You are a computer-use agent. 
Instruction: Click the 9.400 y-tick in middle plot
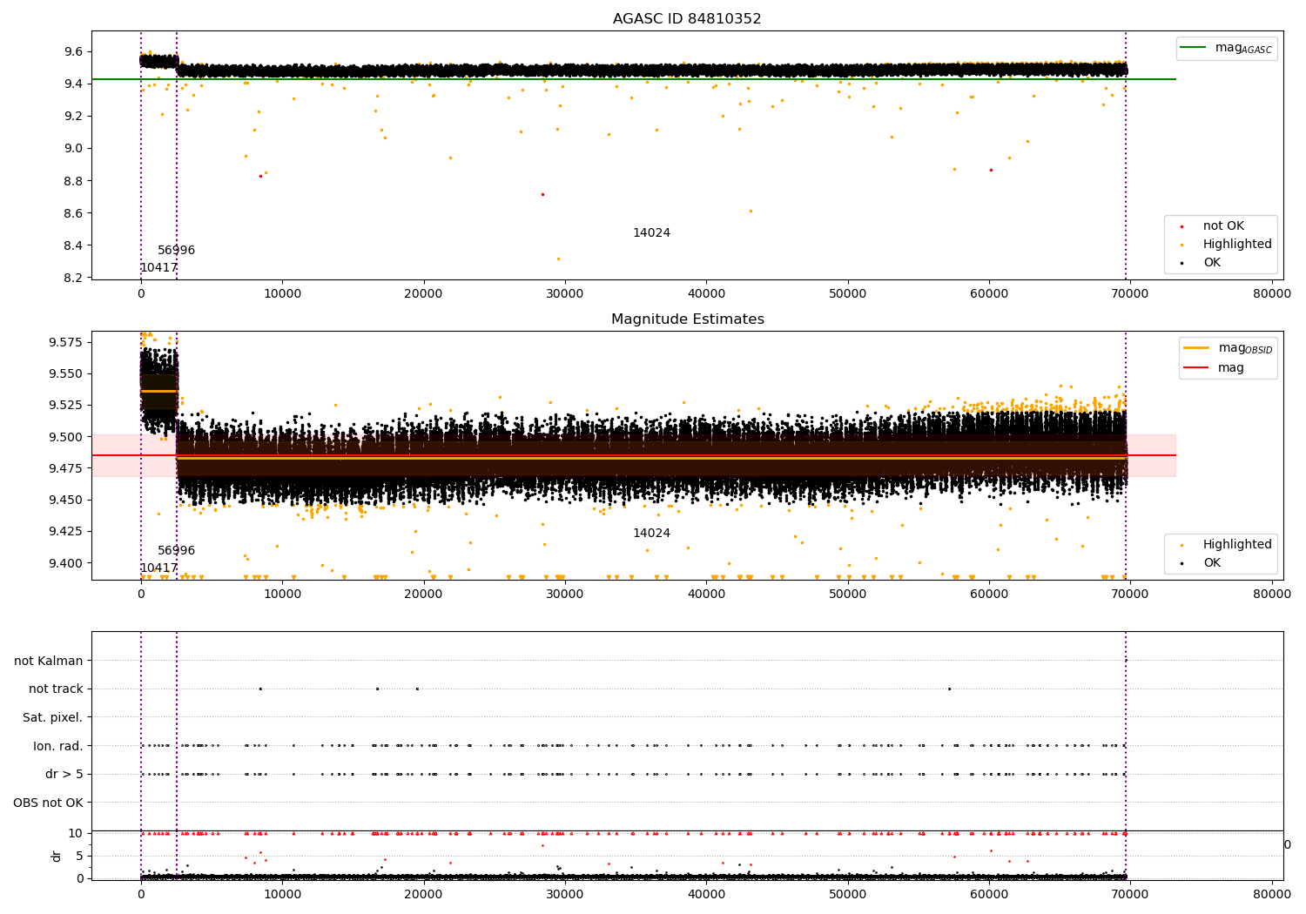click(66, 564)
